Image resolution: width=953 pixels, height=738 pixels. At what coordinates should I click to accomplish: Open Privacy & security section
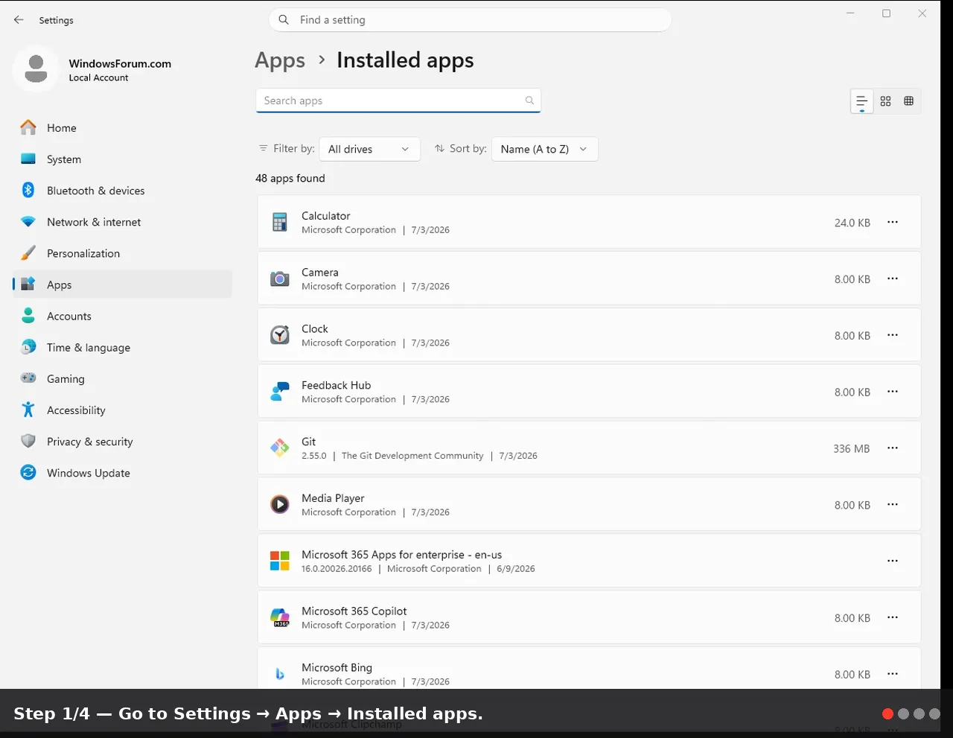(x=122, y=442)
